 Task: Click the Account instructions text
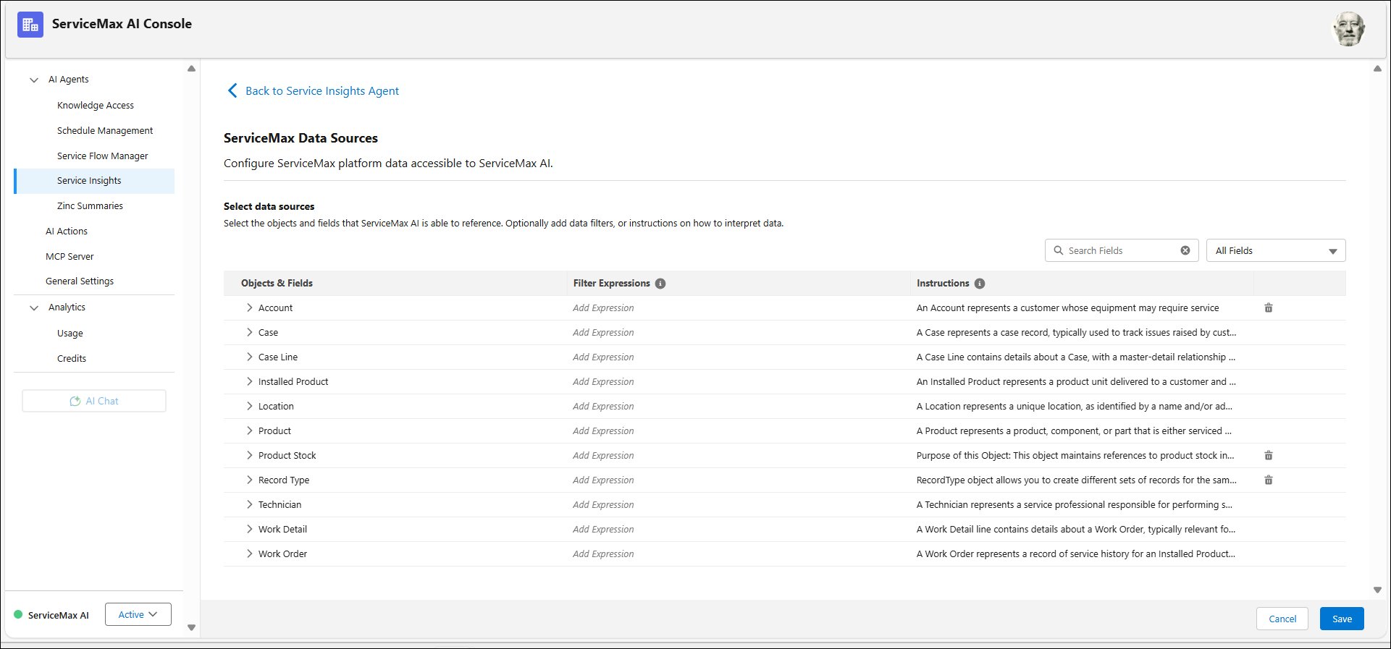pyautogui.click(x=1067, y=308)
